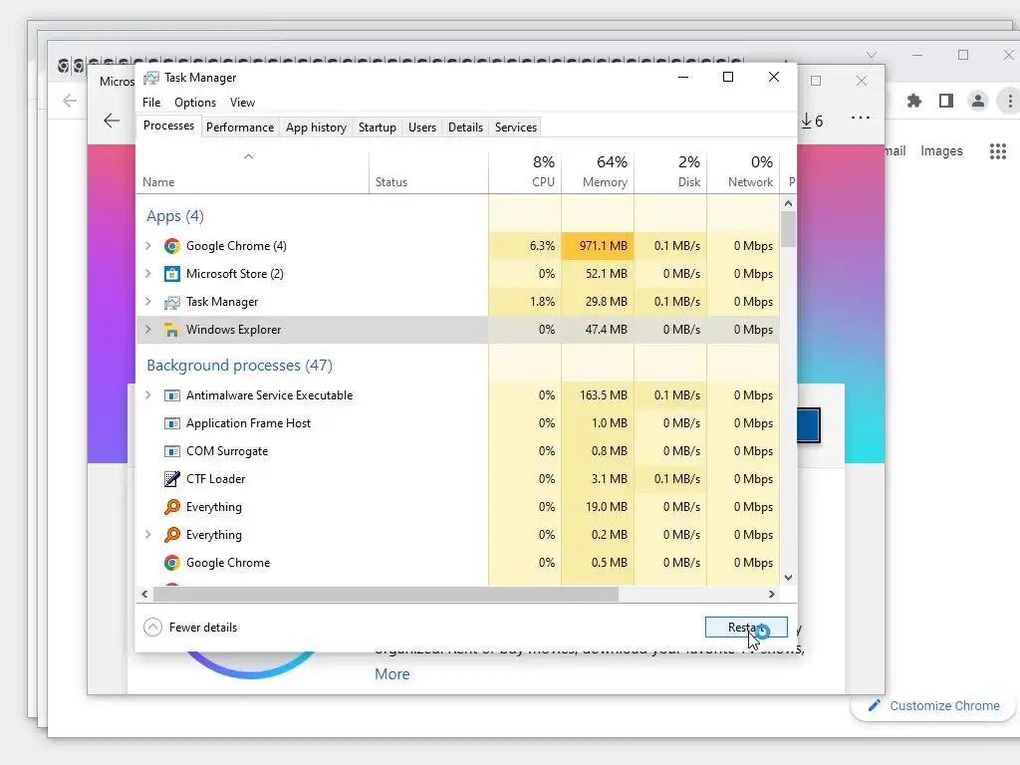Click the pencil icon on Customize Chrome
The image size is (1020, 765).
[875, 706]
